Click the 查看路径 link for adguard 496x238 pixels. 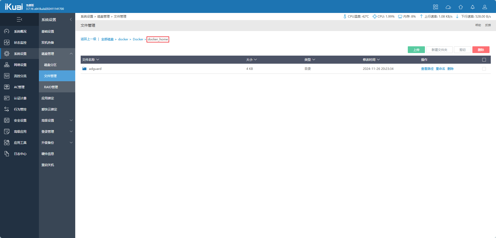(x=427, y=69)
